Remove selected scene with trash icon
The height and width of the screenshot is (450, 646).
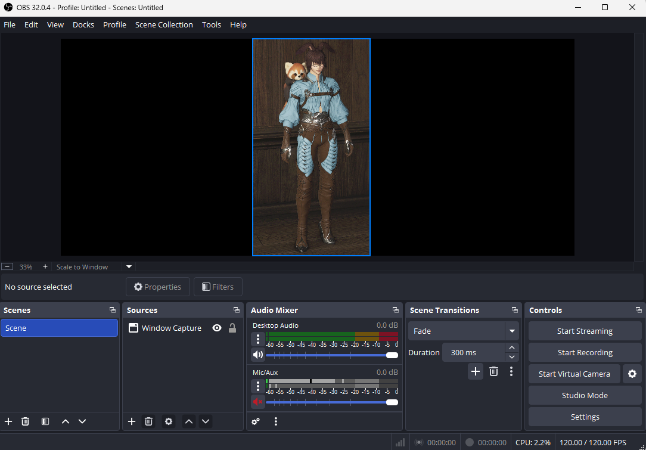(25, 421)
